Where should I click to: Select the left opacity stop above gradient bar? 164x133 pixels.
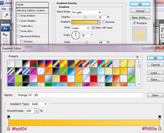[x=8, y=117]
